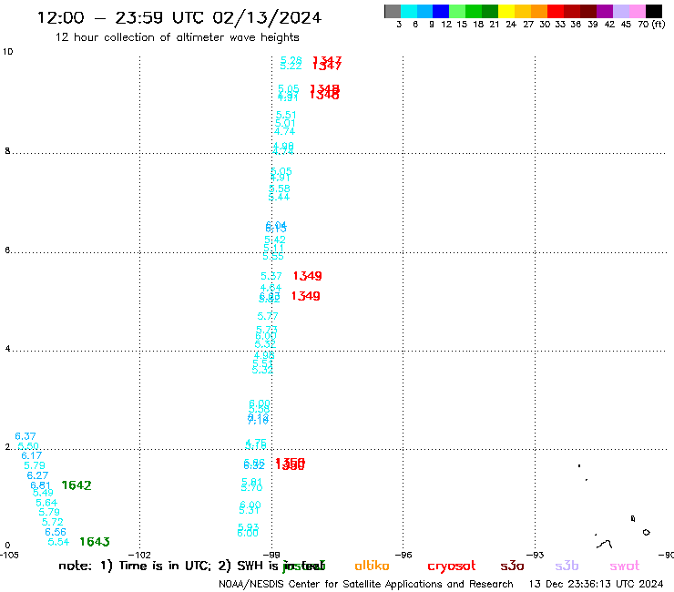
Task: Click the longitude axis label '-93'
Action: pos(536,555)
